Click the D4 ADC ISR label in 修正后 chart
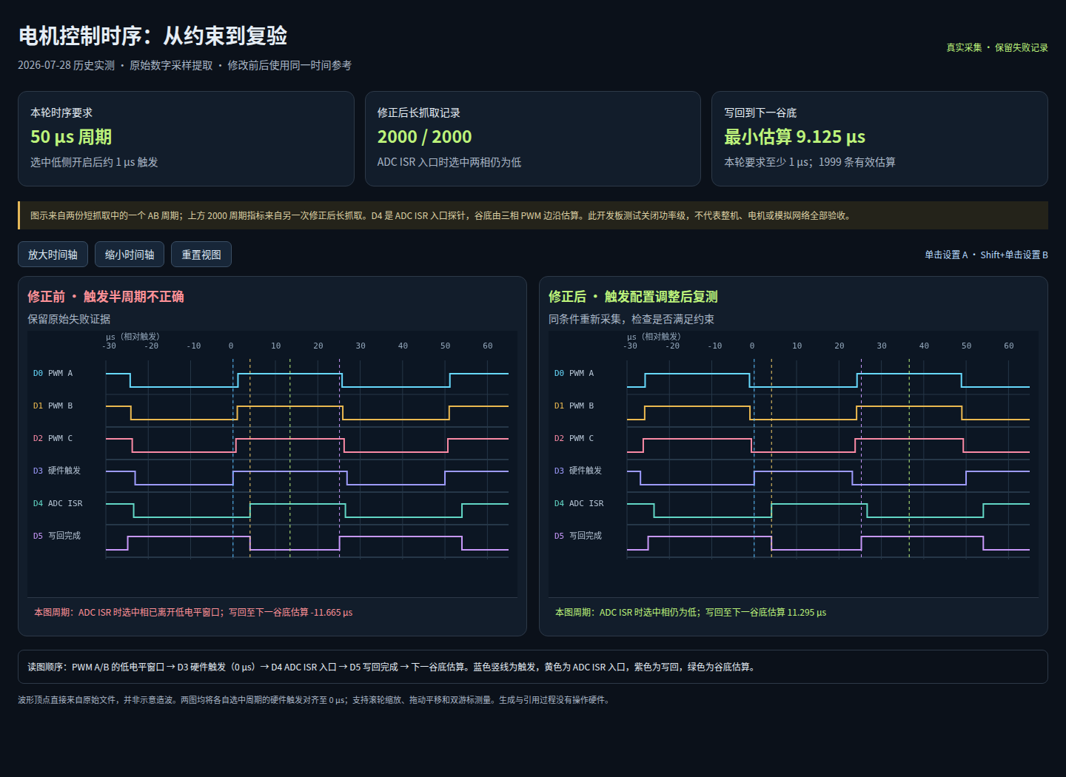Image resolution: width=1066 pixels, height=777 pixels. pyautogui.click(x=579, y=504)
